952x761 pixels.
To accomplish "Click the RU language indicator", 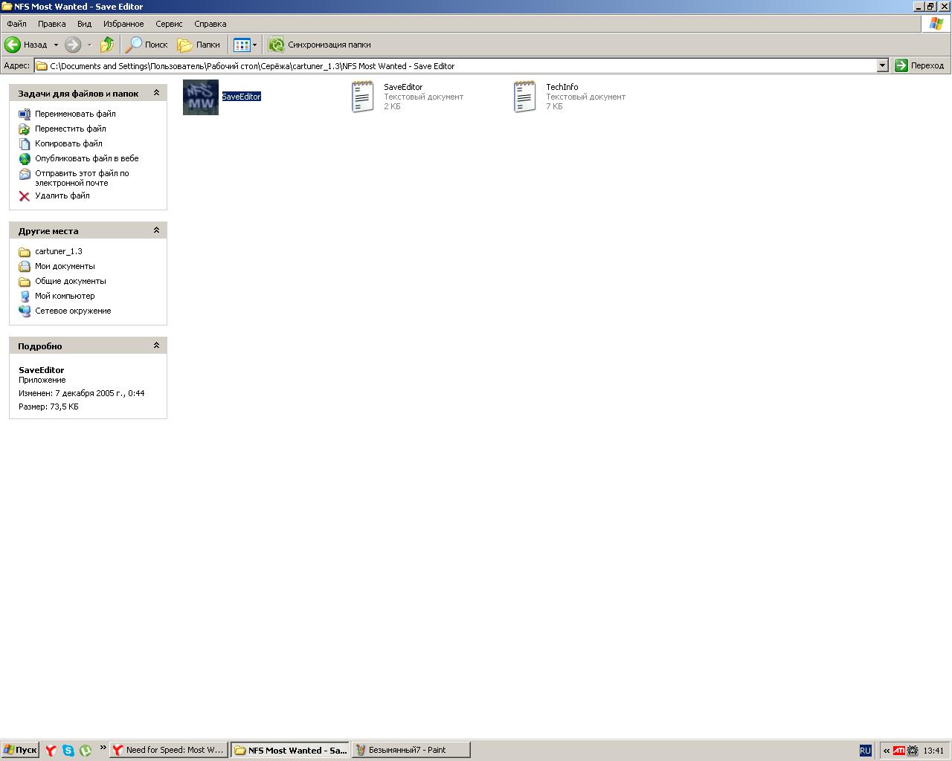I will click(x=865, y=751).
